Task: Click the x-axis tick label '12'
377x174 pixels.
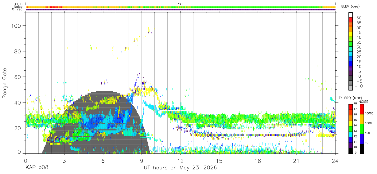Action: (181, 161)
